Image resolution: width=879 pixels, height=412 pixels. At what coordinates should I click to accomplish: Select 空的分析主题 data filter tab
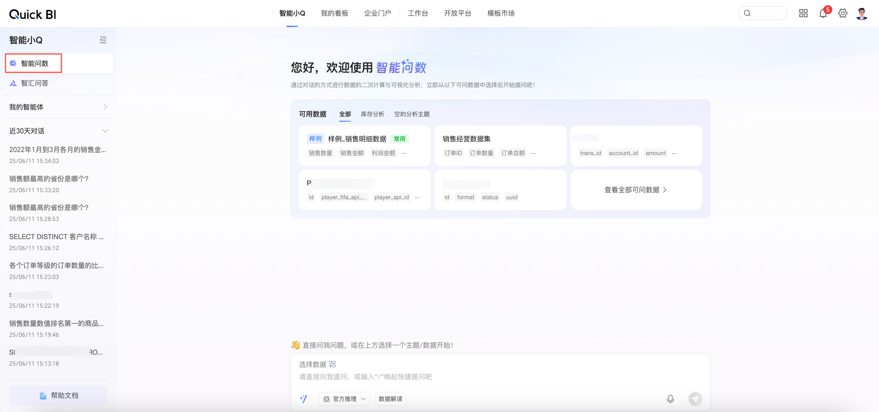tap(412, 114)
